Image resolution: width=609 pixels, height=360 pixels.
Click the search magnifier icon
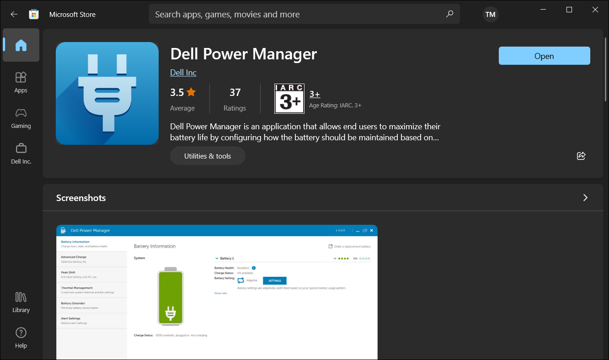point(449,14)
